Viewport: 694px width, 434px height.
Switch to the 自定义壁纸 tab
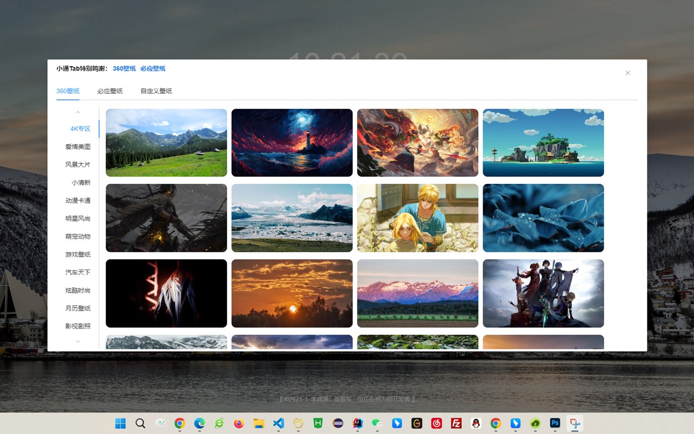coord(156,91)
